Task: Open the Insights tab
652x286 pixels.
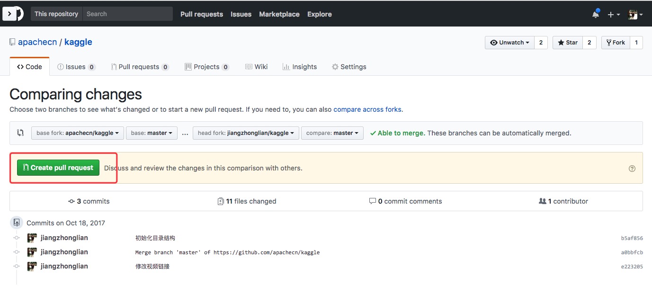Action: click(x=299, y=67)
